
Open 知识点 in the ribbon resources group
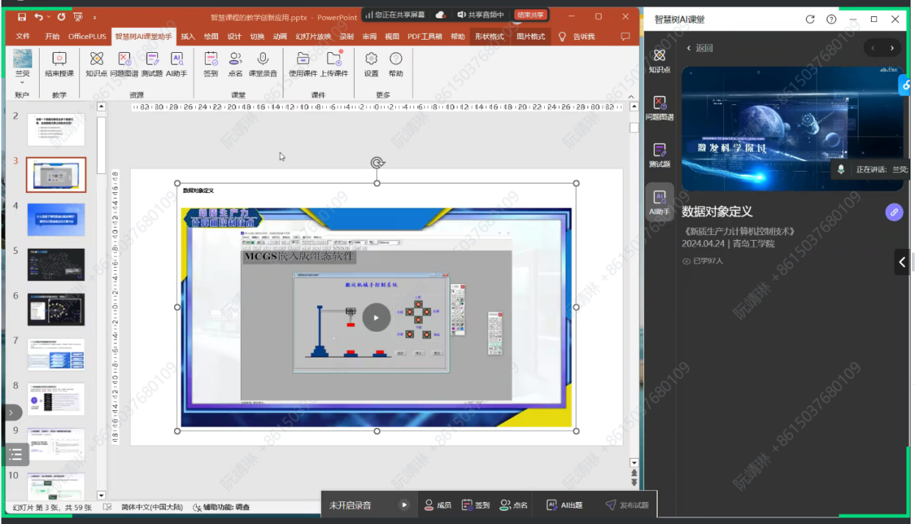pyautogui.click(x=96, y=59)
